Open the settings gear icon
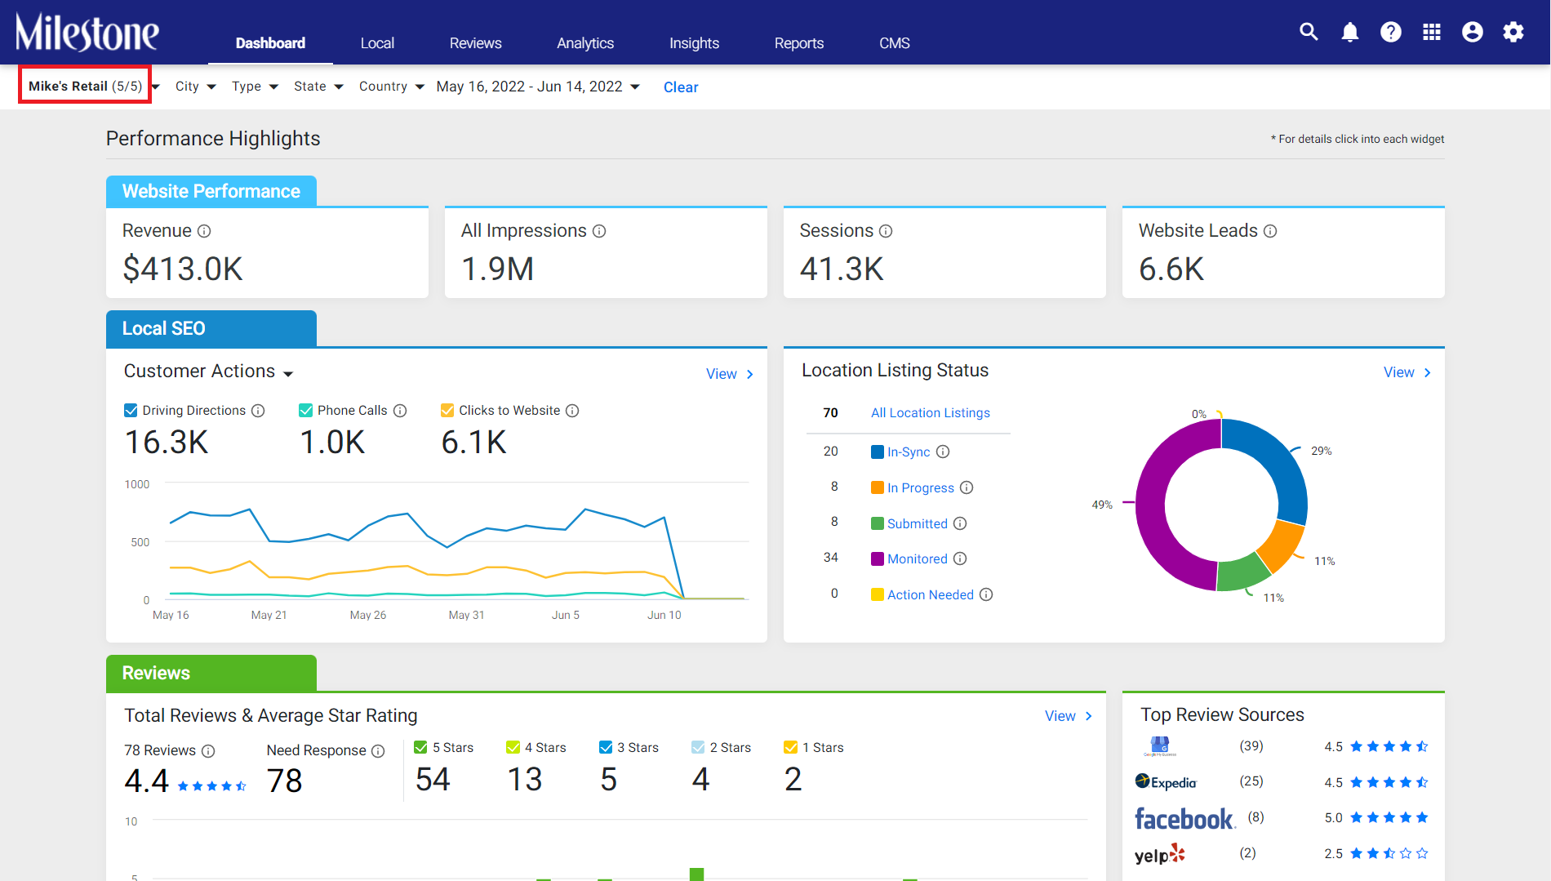 coord(1513,32)
